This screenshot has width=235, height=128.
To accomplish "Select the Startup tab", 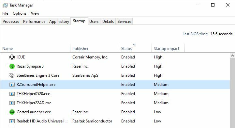I will coord(79,21).
